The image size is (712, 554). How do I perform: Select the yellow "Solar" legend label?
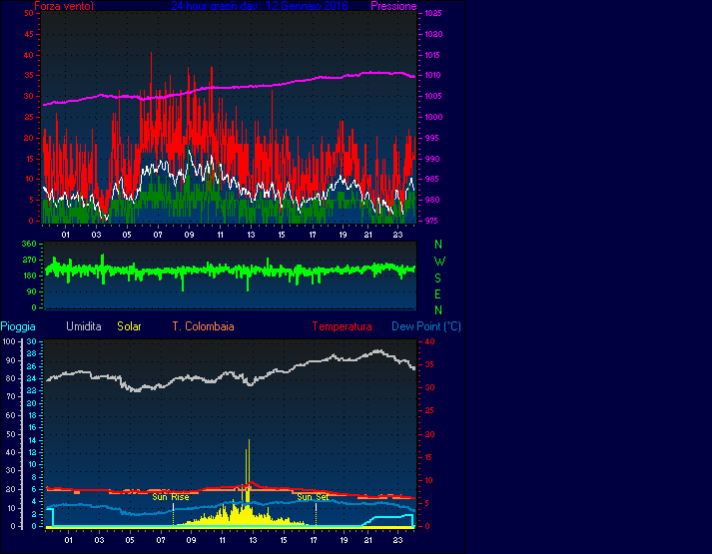(129, 326)
